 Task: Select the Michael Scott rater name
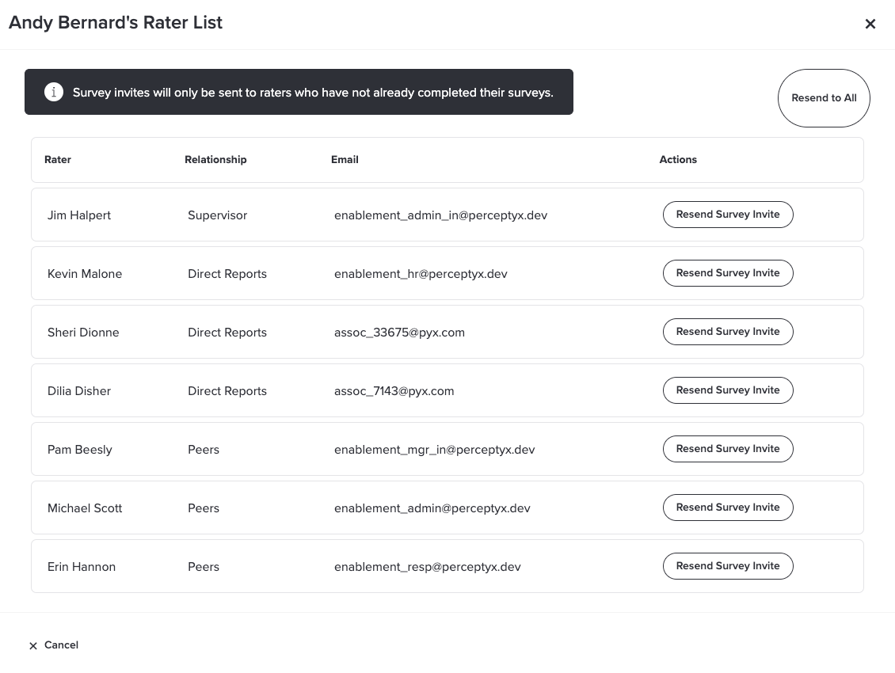85,508
